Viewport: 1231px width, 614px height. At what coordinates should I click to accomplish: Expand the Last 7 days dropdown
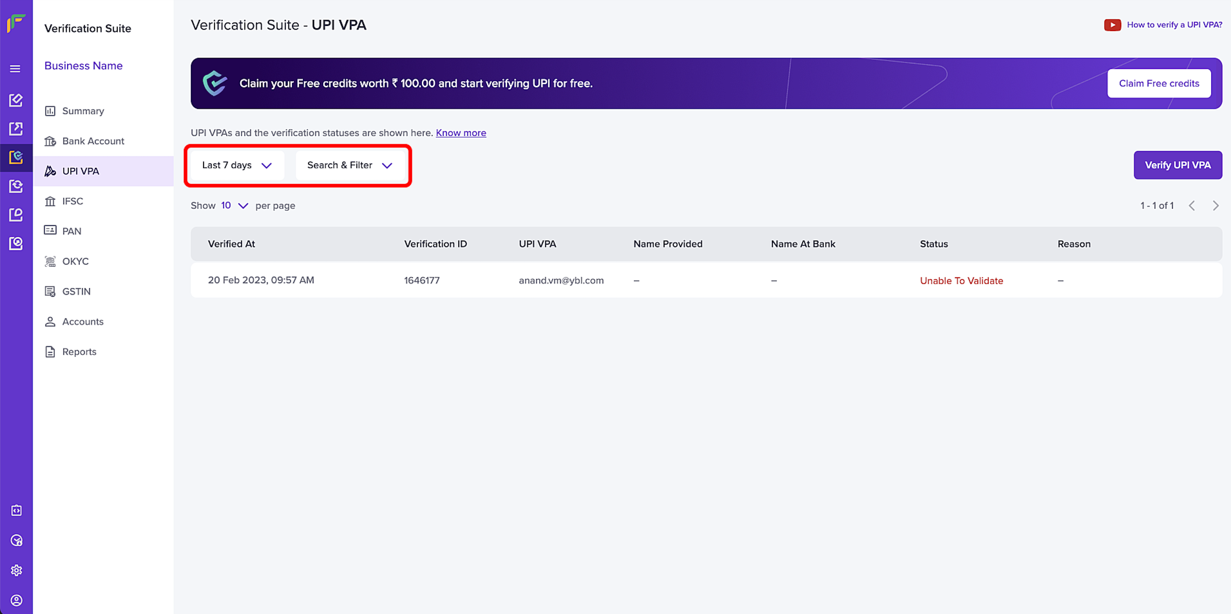pyautogui.click(x=237, y=165)
